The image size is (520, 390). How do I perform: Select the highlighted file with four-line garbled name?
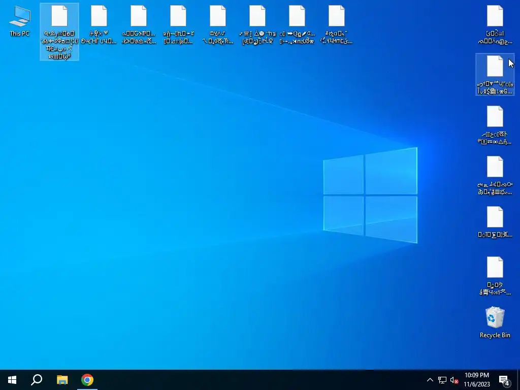coord(59,31)
